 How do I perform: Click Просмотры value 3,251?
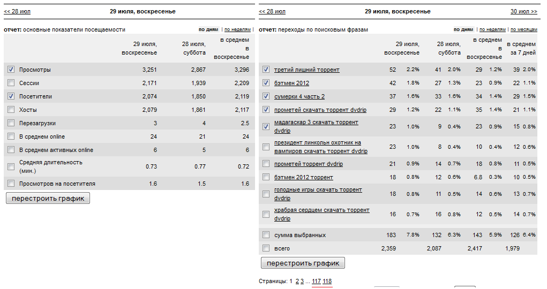(149, 70)
